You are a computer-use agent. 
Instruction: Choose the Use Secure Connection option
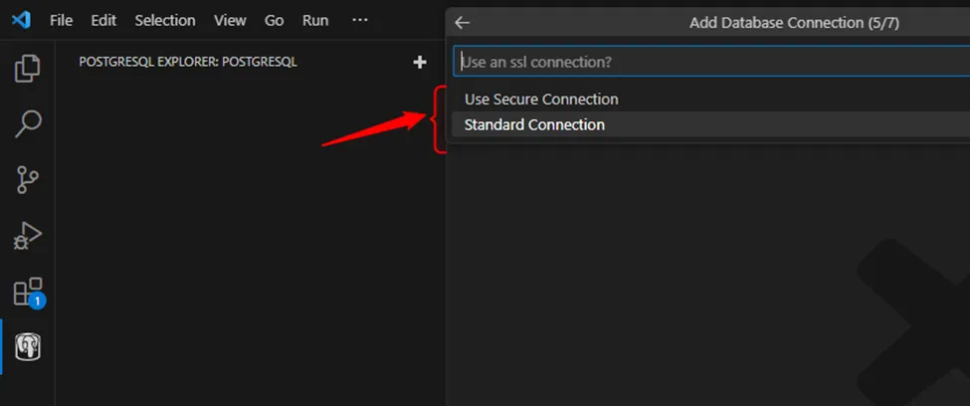pos(541,100)
